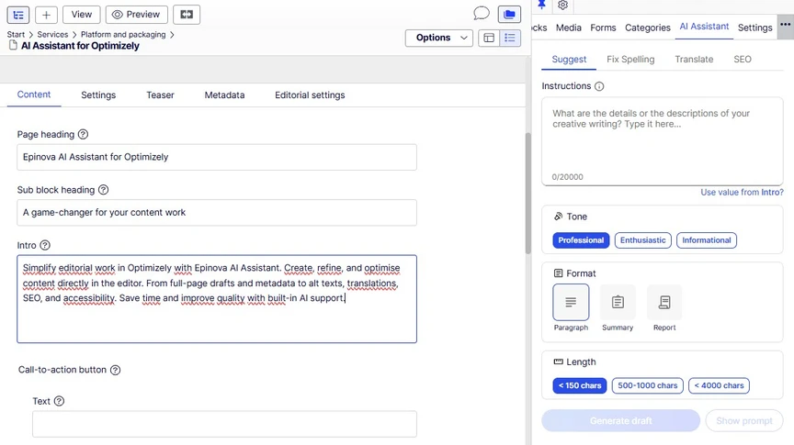Viewport: 794px width, 445px height.
Task: Open the Options dropdown
Action: tap(439, 38)
